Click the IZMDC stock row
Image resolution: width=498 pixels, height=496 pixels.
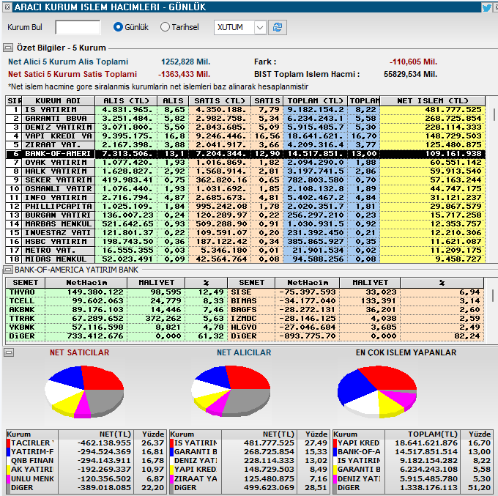[356, 319]
